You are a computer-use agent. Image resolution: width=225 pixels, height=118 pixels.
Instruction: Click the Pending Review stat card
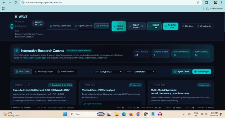[161, 53]
